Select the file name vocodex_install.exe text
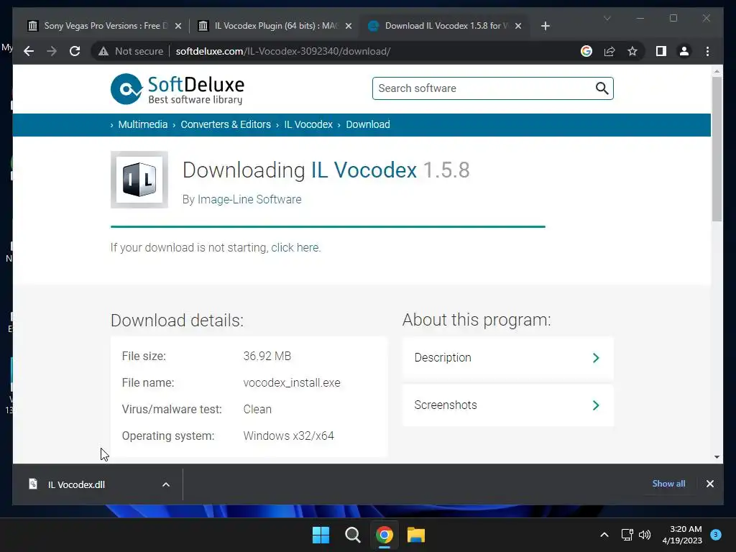Screen dimensions: 736x552 [x=292, y=382]
